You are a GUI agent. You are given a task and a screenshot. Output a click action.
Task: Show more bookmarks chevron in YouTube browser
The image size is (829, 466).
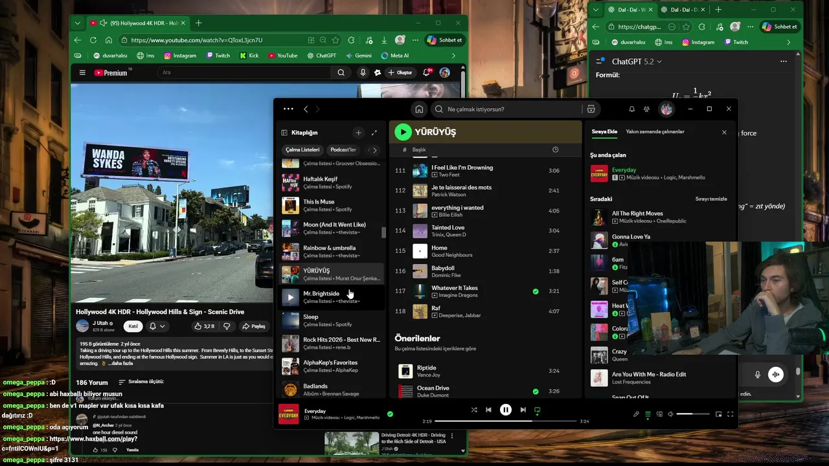point(453,56)
